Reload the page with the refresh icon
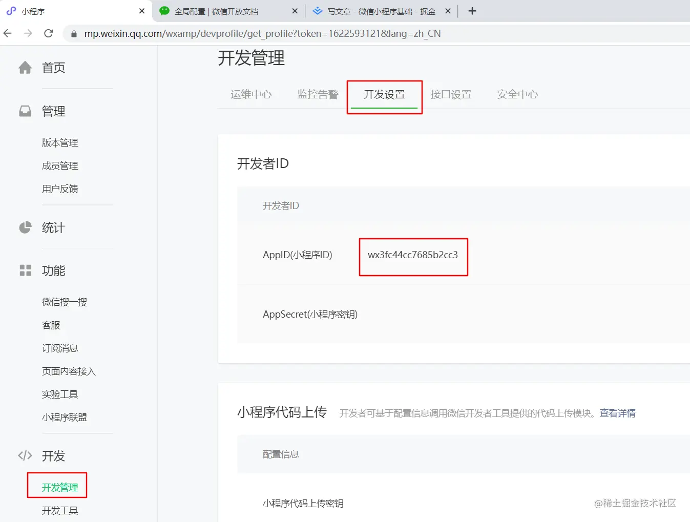Viewport: 690px width, 522px height. click(49, 33)
